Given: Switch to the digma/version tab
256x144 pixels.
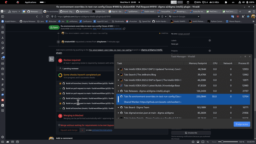Looking at the screenshot, I should pyautogui.click(x=83, y=11).
